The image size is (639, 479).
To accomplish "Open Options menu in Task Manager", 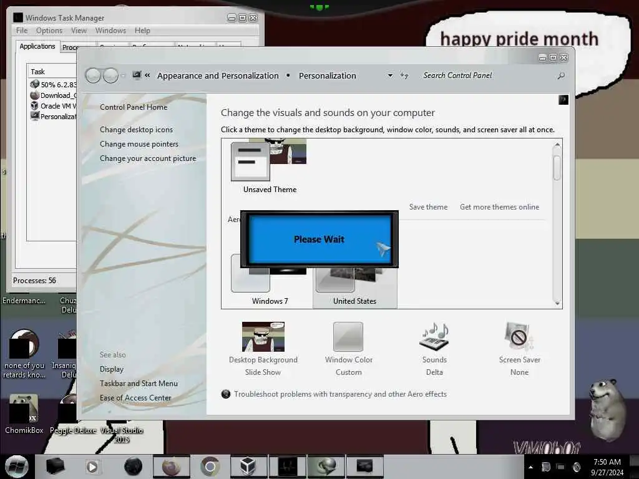I will (49, 31).
